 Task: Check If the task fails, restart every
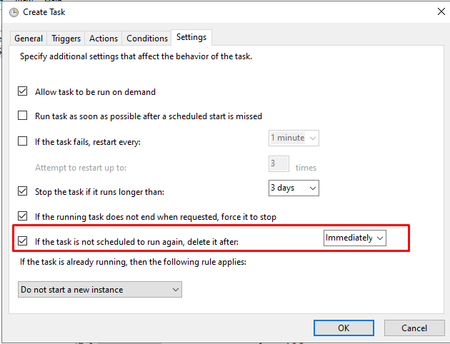click(23, 141)
